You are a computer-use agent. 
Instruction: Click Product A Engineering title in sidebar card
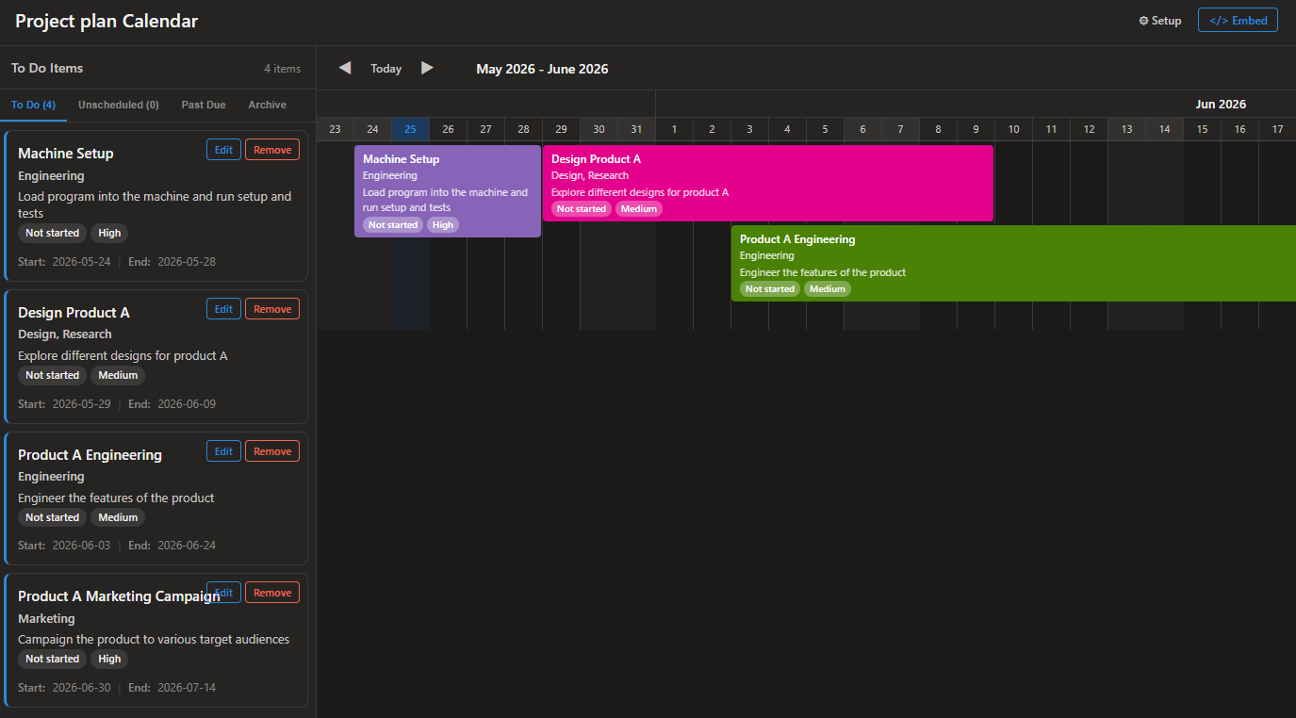click(90, 455)
